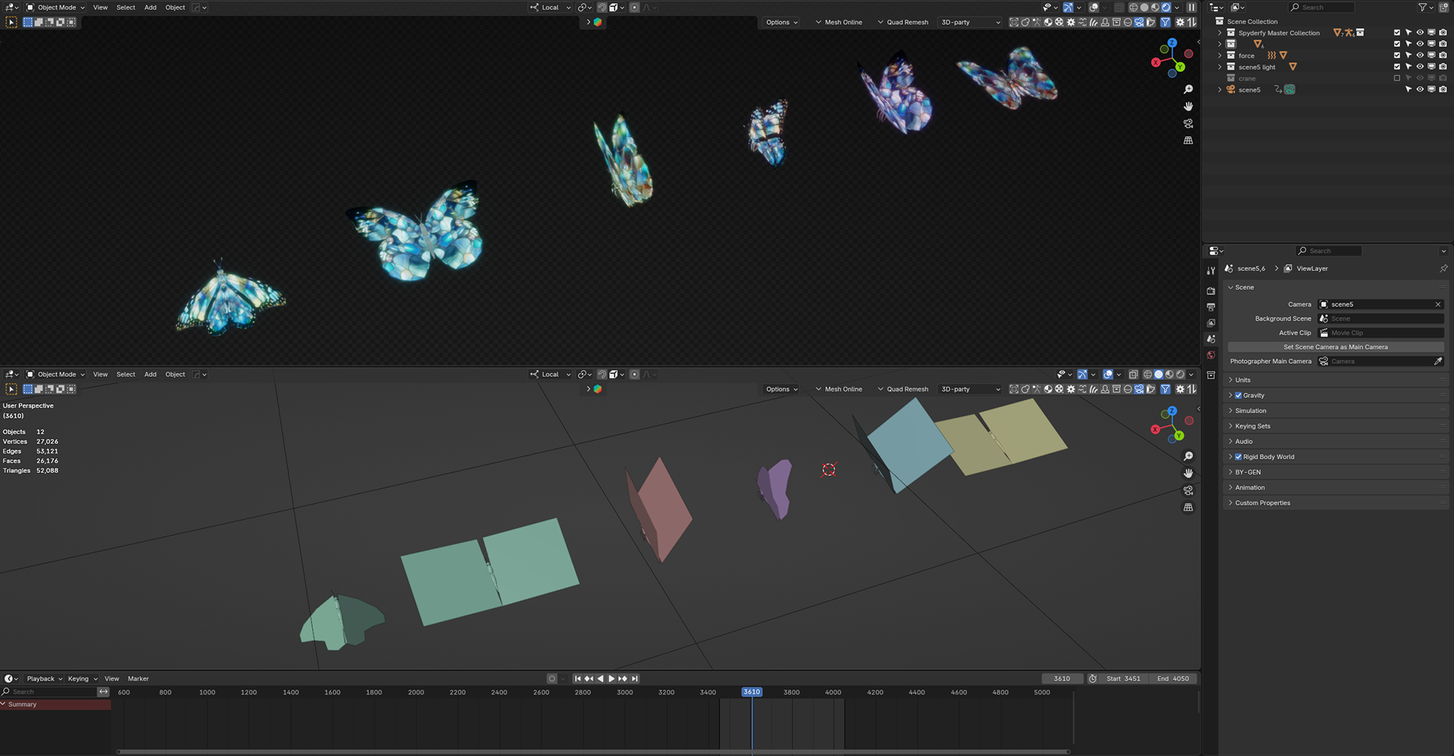Jump to the next keyframe

623,679
